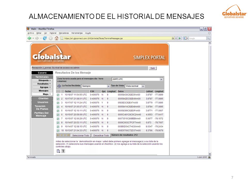Click the trash delete selection icon
Image resolution: width=248 pixels, height=186 pixels.
tap(63, 151)
